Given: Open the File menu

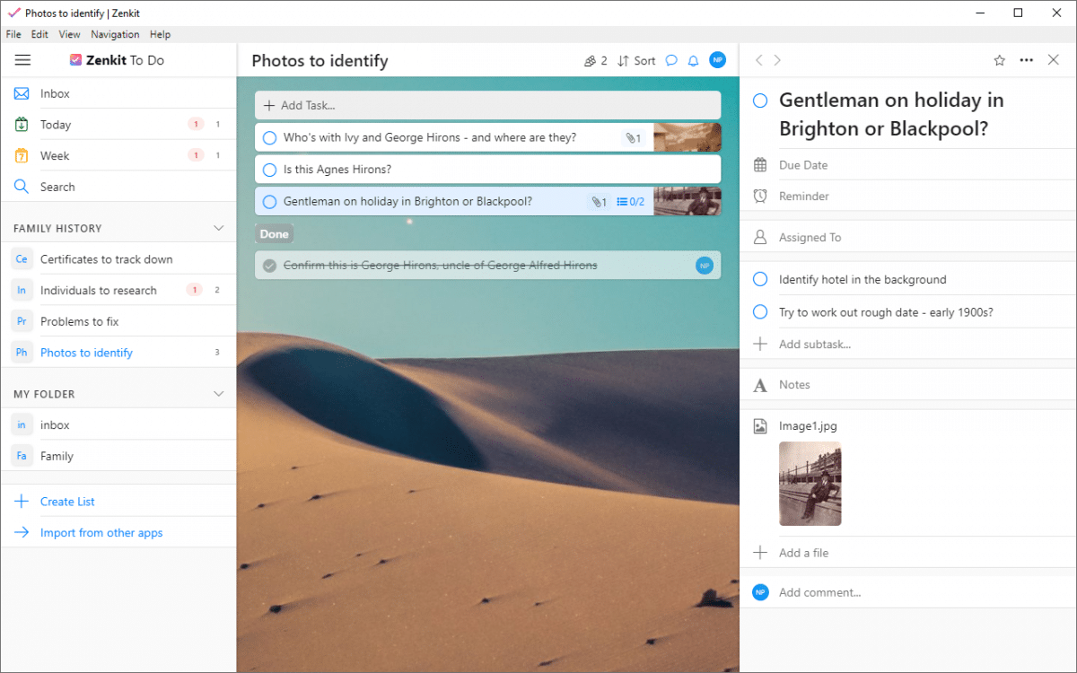Looking at the screenshot, I should click(13, 34).
